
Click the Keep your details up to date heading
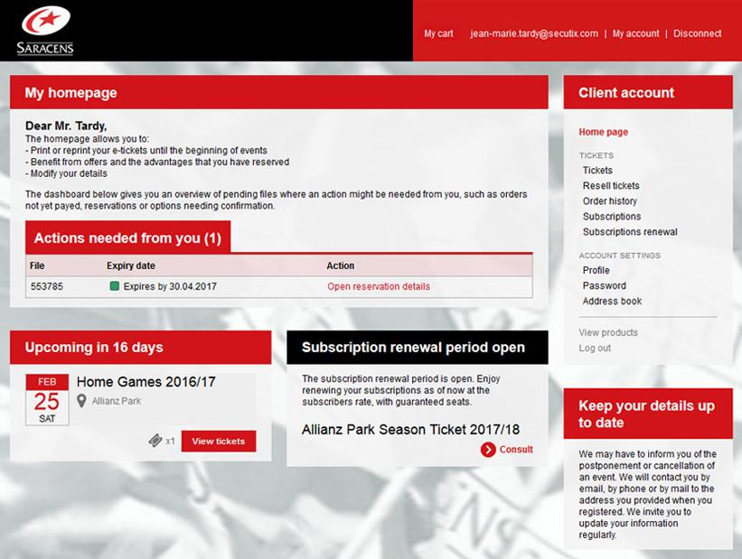pos(646,414)
